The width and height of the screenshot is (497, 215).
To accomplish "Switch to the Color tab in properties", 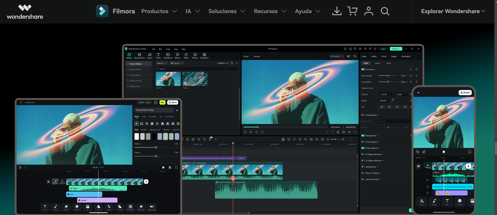I will (x=384, y=56).
